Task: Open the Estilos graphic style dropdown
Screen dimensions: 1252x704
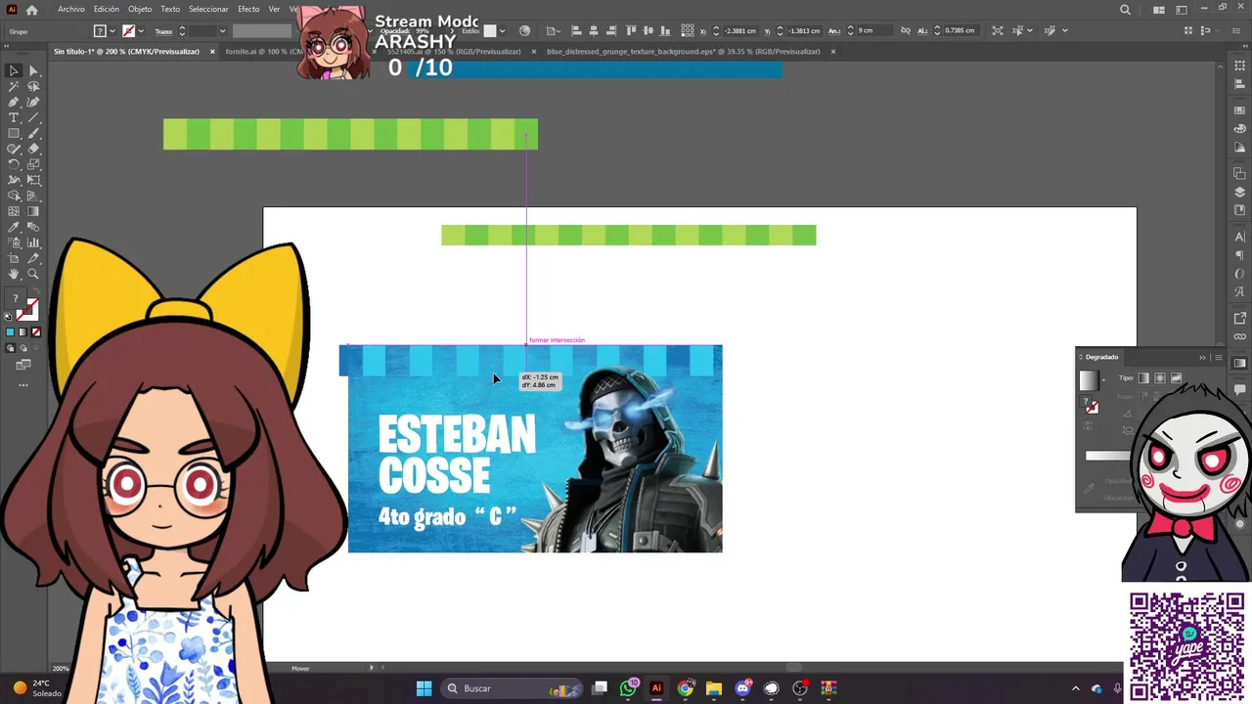Action: point(502,31)
